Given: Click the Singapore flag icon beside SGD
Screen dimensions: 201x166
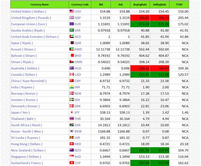Looking at the screenshot, I should pyautogui.click(x=72, y=156).
